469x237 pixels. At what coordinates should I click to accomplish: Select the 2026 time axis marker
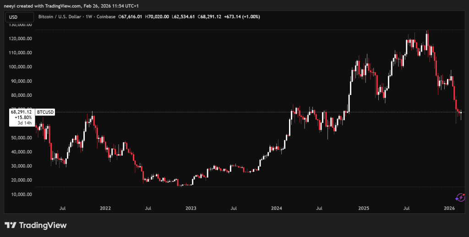click(449, 208)
